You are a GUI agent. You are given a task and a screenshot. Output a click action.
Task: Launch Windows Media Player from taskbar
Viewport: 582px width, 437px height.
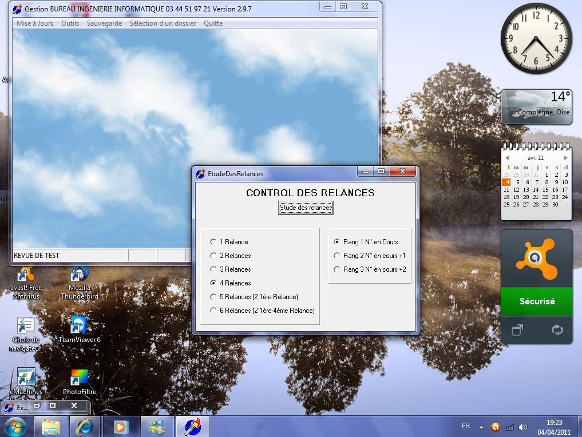coord(120,427)
